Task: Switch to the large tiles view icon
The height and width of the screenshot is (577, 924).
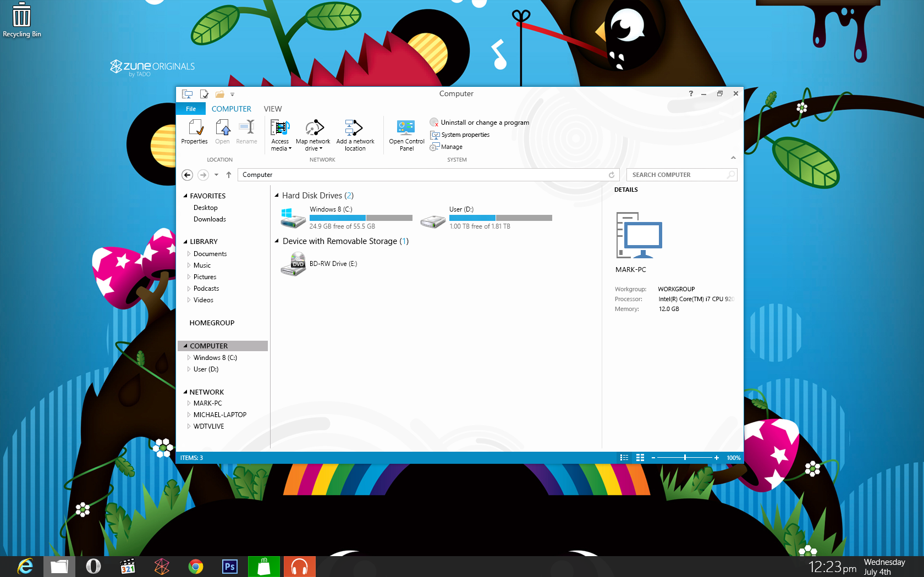Action: pos(640,458)
